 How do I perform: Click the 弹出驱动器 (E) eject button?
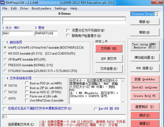(145, 58)
